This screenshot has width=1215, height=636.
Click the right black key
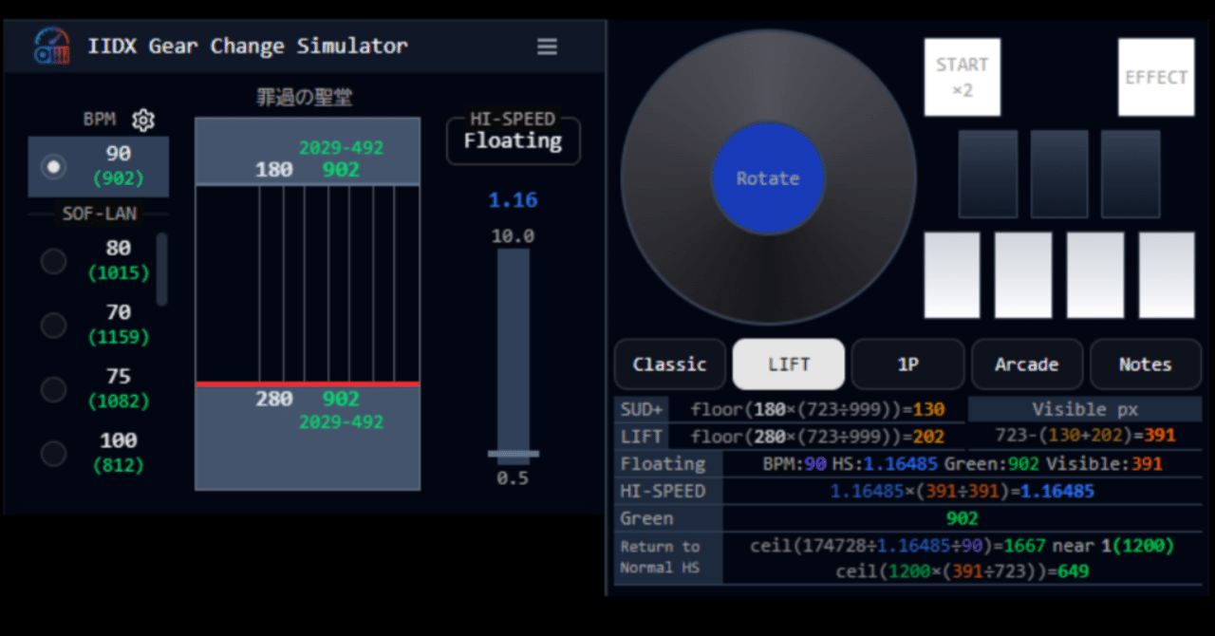click(x=1131, y=175)
